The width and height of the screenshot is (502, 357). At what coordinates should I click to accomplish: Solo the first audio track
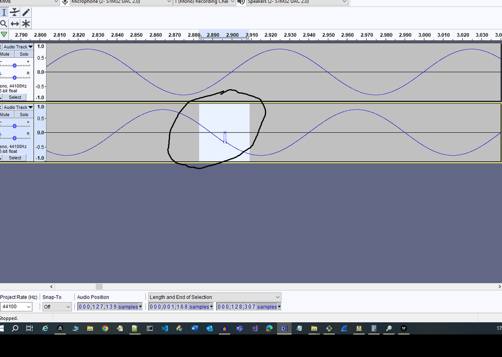24,54
